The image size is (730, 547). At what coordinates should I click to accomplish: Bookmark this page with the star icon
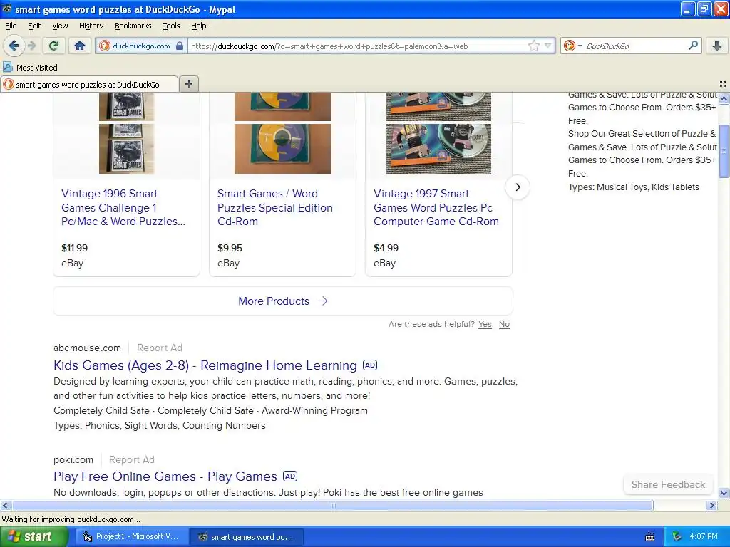coord(533,46)
